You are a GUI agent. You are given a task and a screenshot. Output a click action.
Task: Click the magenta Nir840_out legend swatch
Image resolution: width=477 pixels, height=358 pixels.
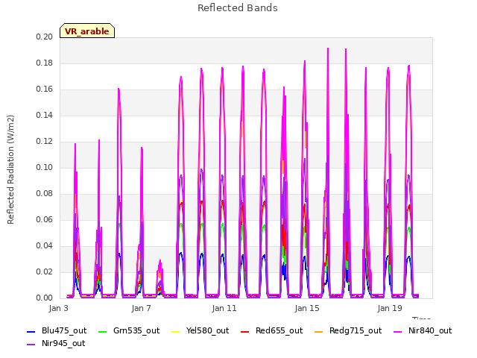(397, 331)
